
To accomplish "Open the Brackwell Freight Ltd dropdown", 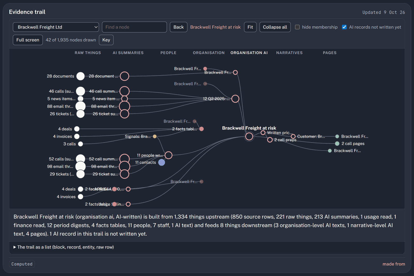I will (x=56, y=27).
